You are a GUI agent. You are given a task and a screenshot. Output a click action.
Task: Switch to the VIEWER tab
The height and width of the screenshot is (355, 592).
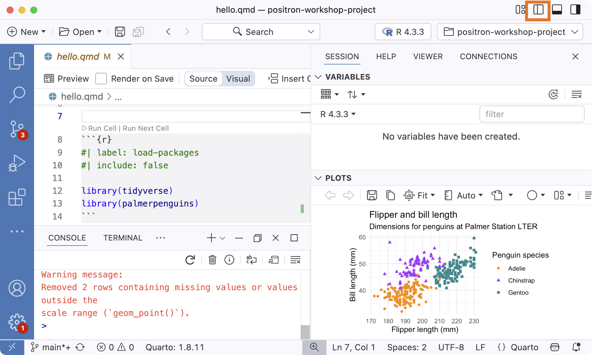pyautogui.click(x=428, y=57)
